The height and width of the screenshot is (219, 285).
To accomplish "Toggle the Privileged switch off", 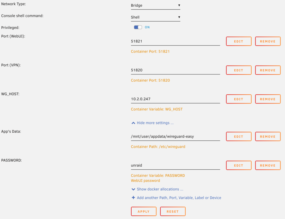I will 138,27.
